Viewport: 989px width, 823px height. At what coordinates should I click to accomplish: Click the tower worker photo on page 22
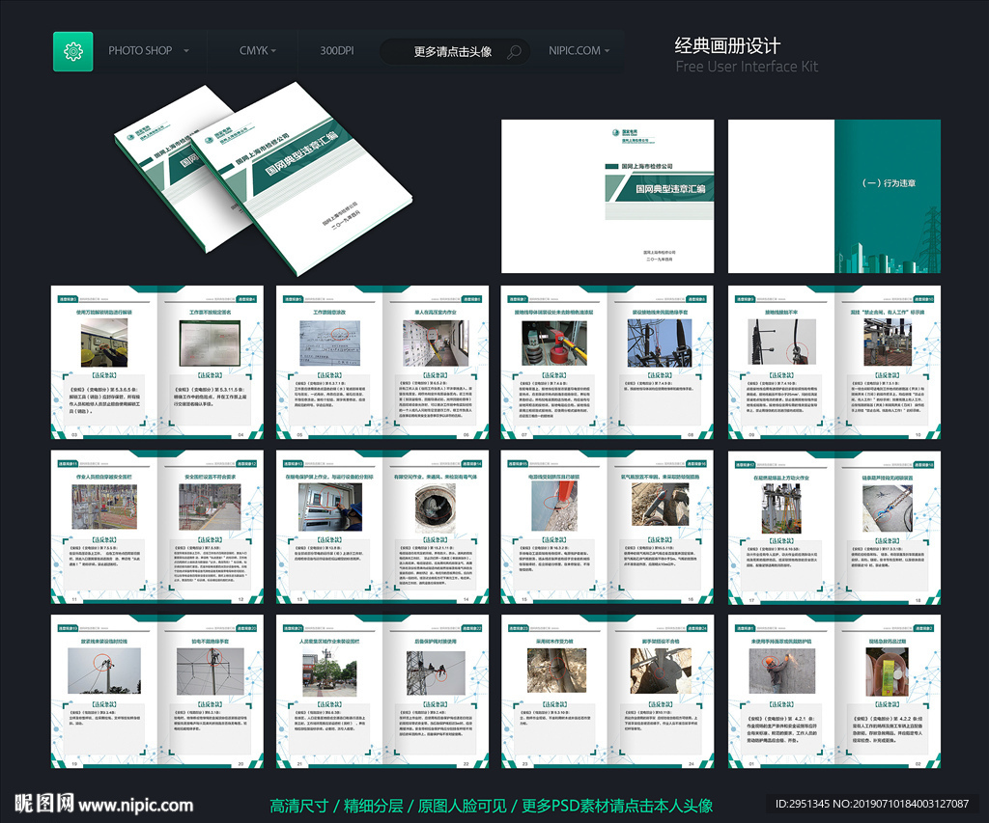pos(436,672)
